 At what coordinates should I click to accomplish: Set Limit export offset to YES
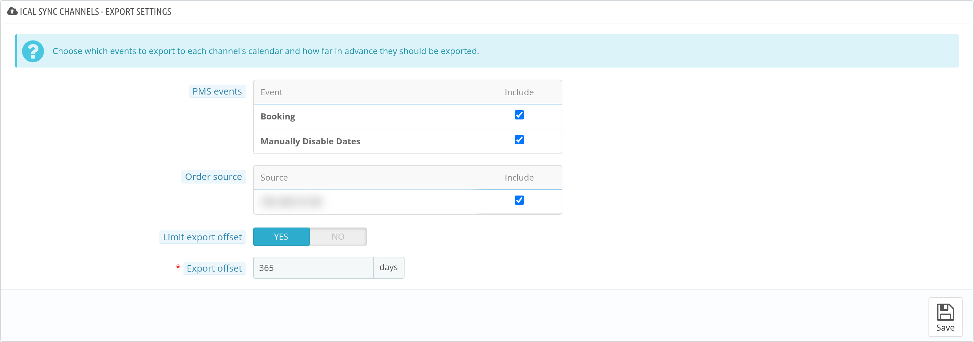tap(281, 237)
